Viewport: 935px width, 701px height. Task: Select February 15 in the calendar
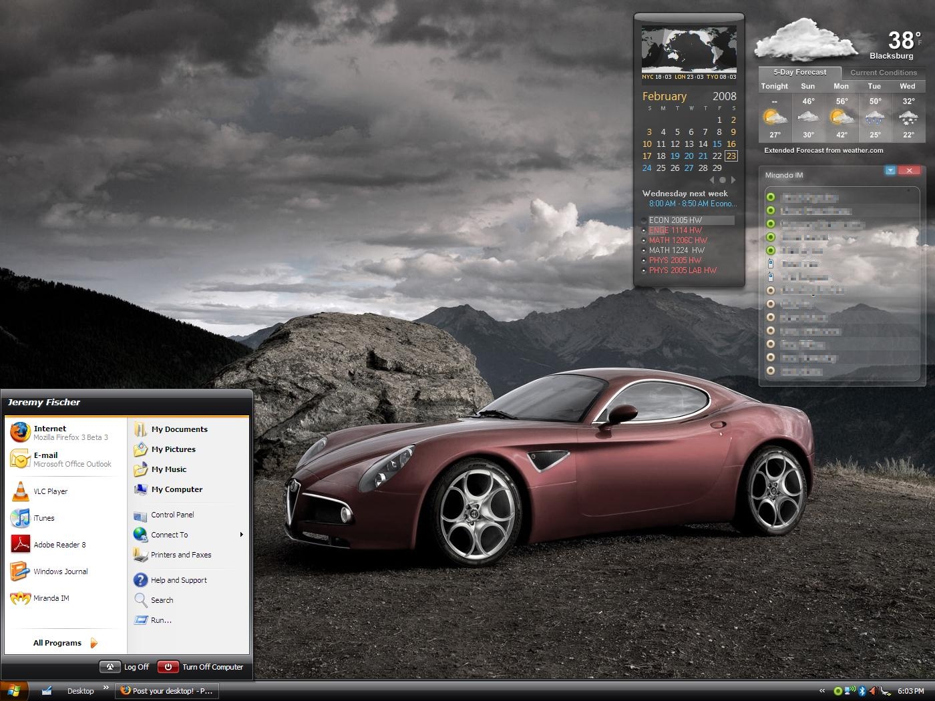[x=717, y=144]
